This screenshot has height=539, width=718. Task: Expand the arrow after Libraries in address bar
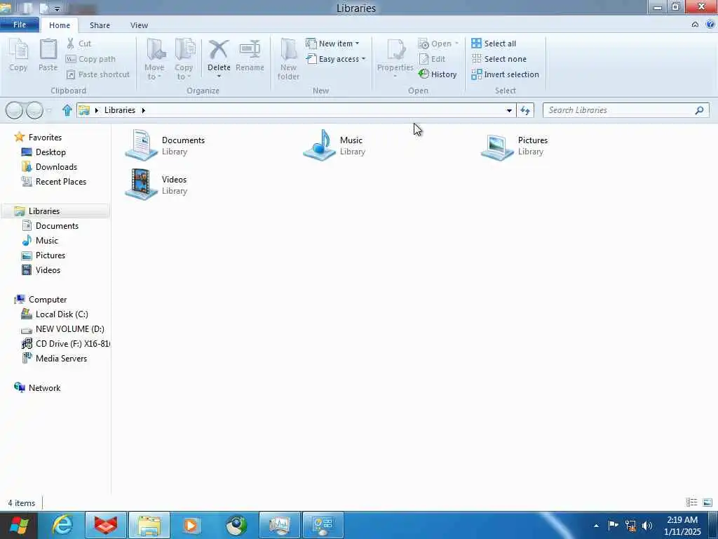click(x=143, y=110)
